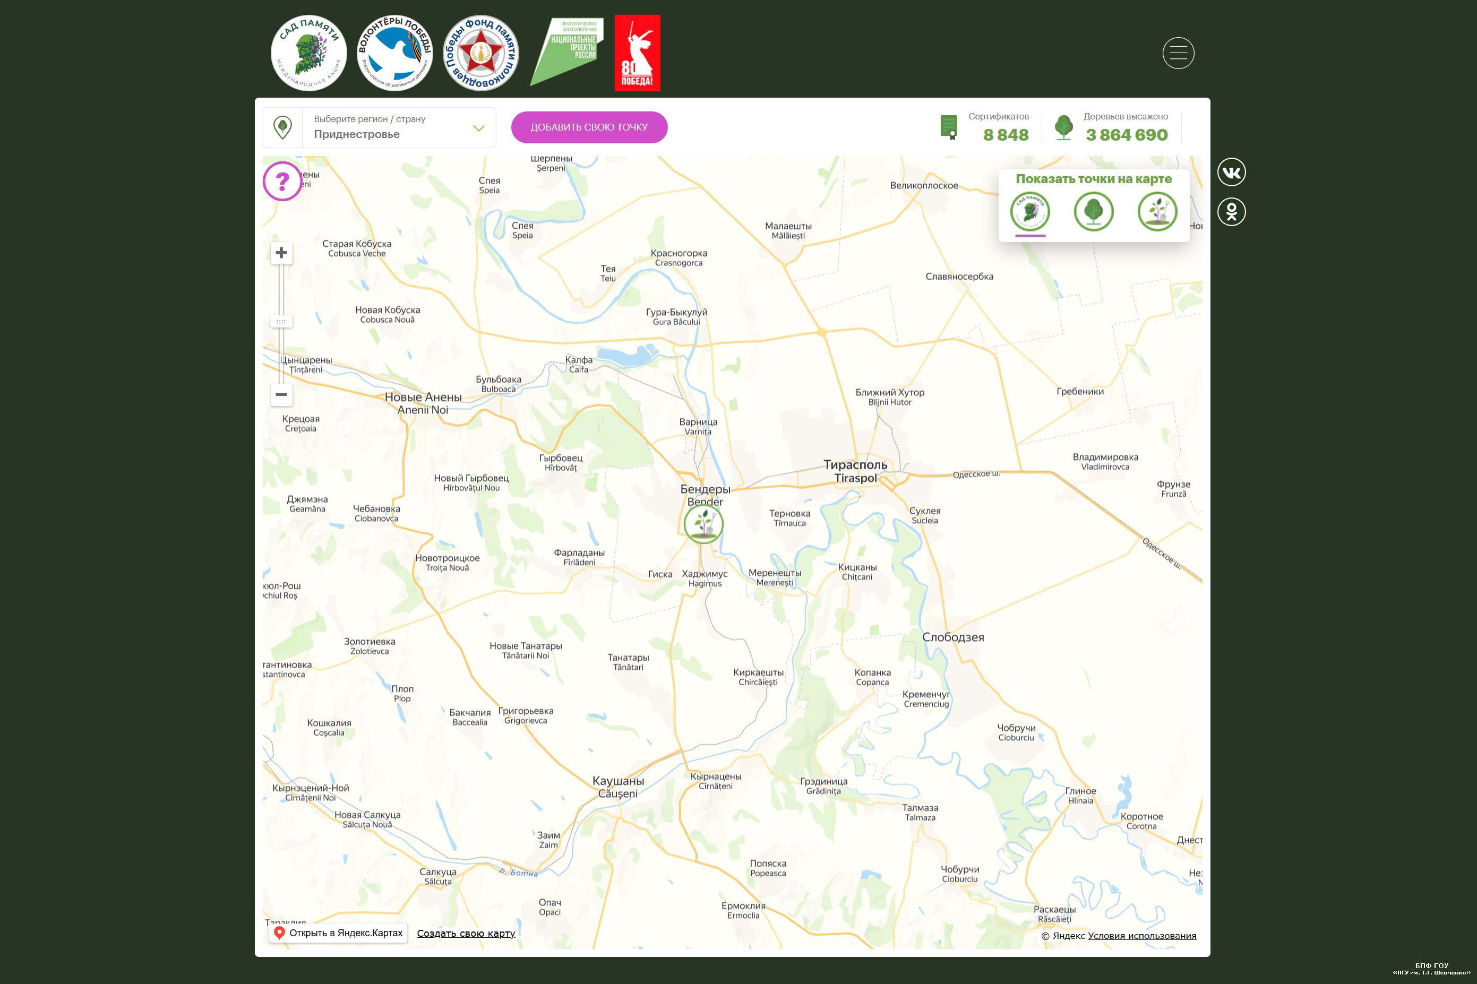
Task: Open the Бендеры planting point marker
Action: pos(703,524)
